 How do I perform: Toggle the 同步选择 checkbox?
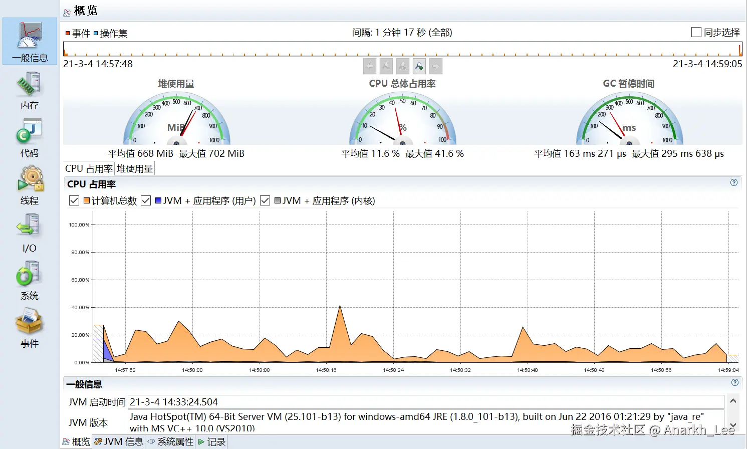pyautogui.click(x=696, y=32)
